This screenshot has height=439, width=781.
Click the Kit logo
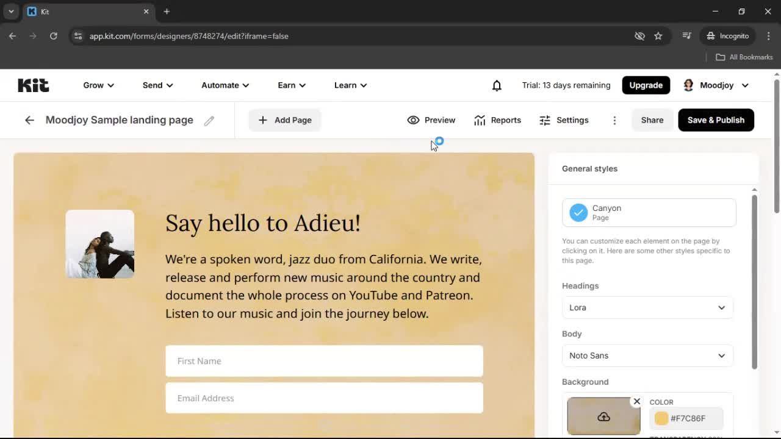33,85
